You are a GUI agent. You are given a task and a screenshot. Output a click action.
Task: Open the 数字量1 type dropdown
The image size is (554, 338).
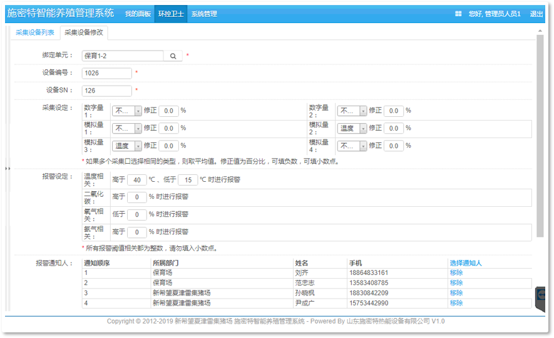[x=127, y=111]
